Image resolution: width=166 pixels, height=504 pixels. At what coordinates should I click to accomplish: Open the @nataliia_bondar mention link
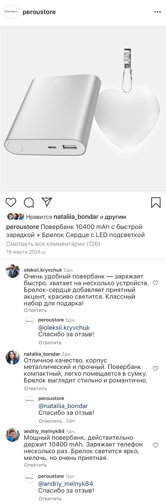[x=63, y=406]
